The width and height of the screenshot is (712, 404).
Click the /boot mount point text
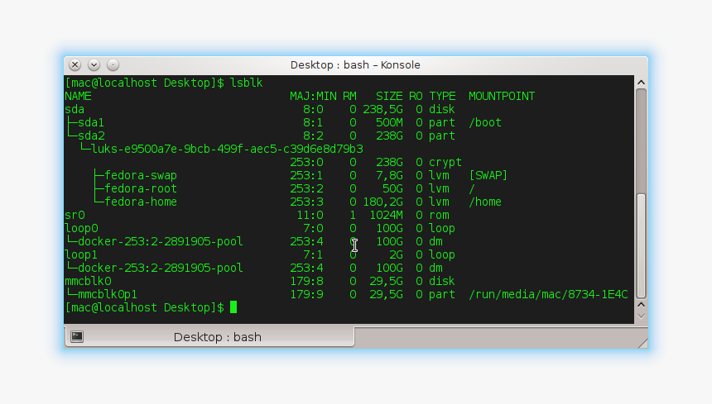coord(484,122)
